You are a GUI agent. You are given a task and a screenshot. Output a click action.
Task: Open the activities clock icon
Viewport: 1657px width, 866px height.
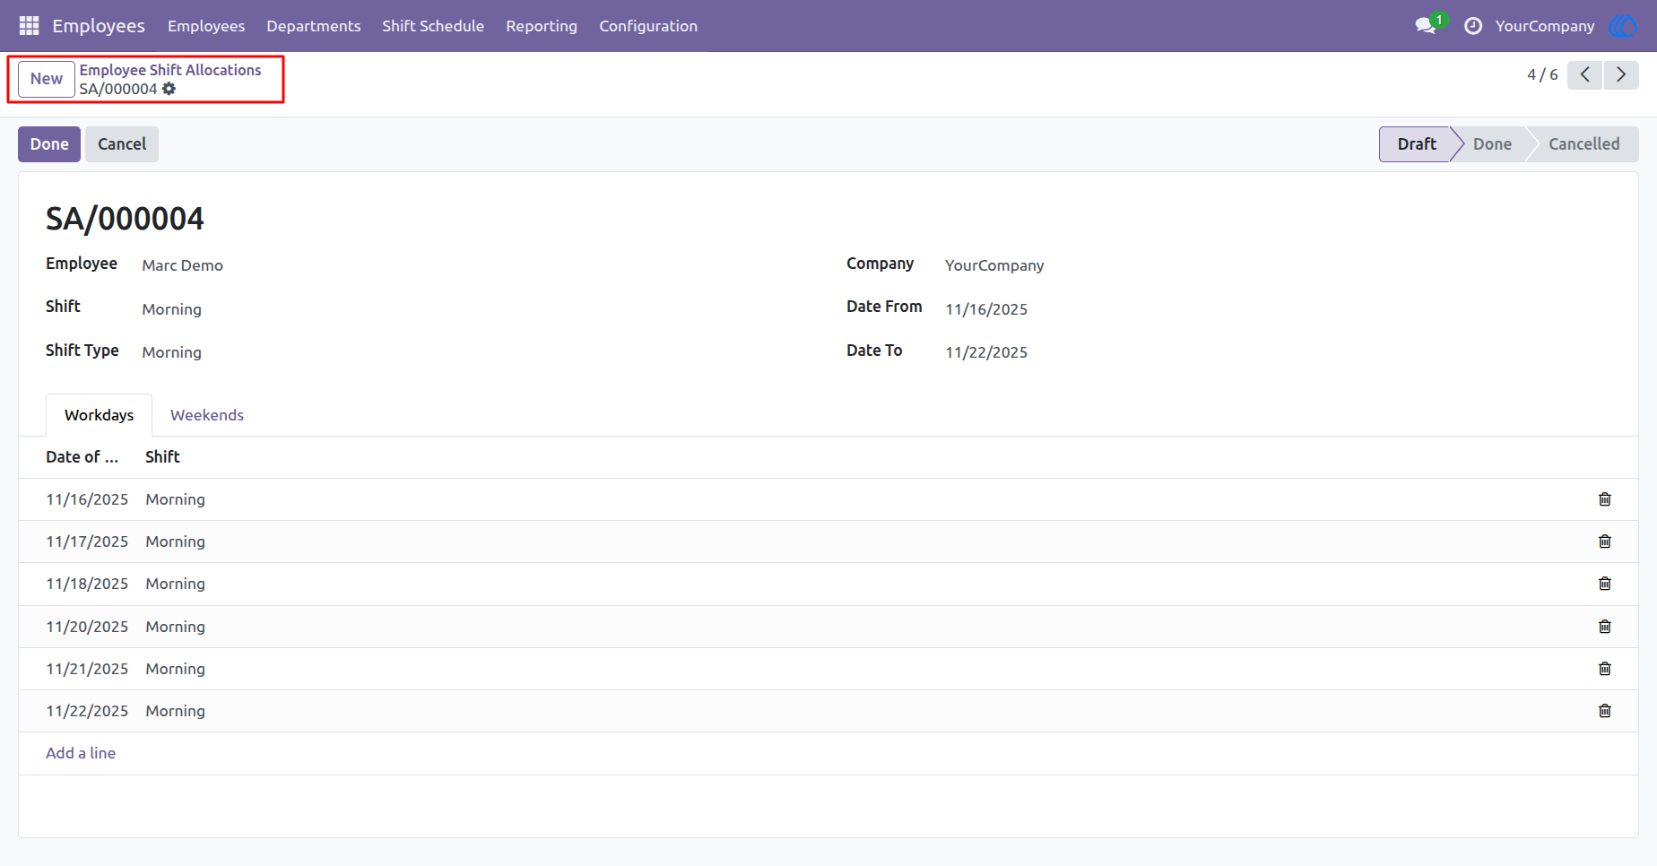(1473, 26)
